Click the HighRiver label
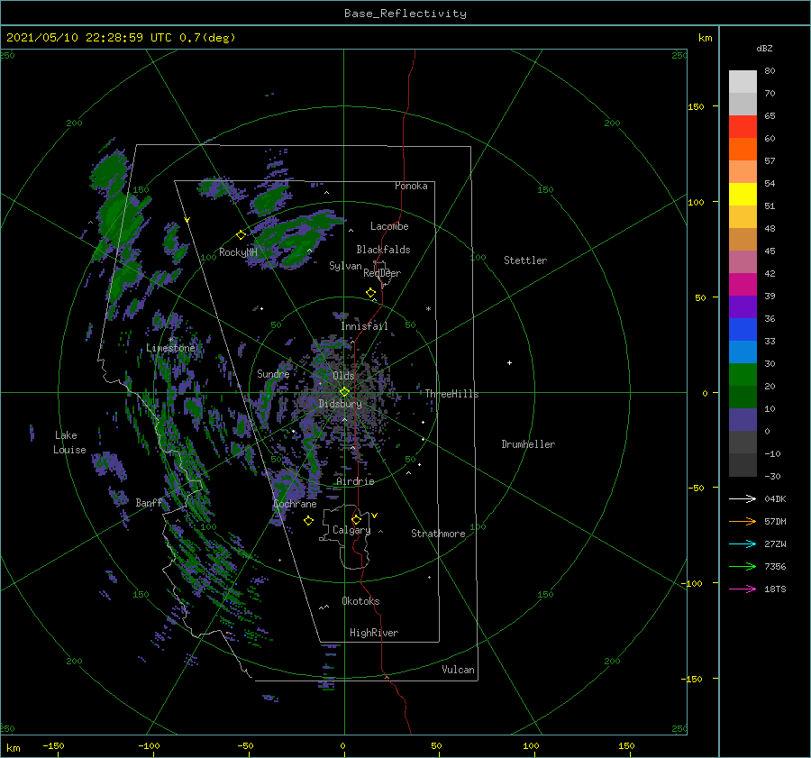 point(374,633)
